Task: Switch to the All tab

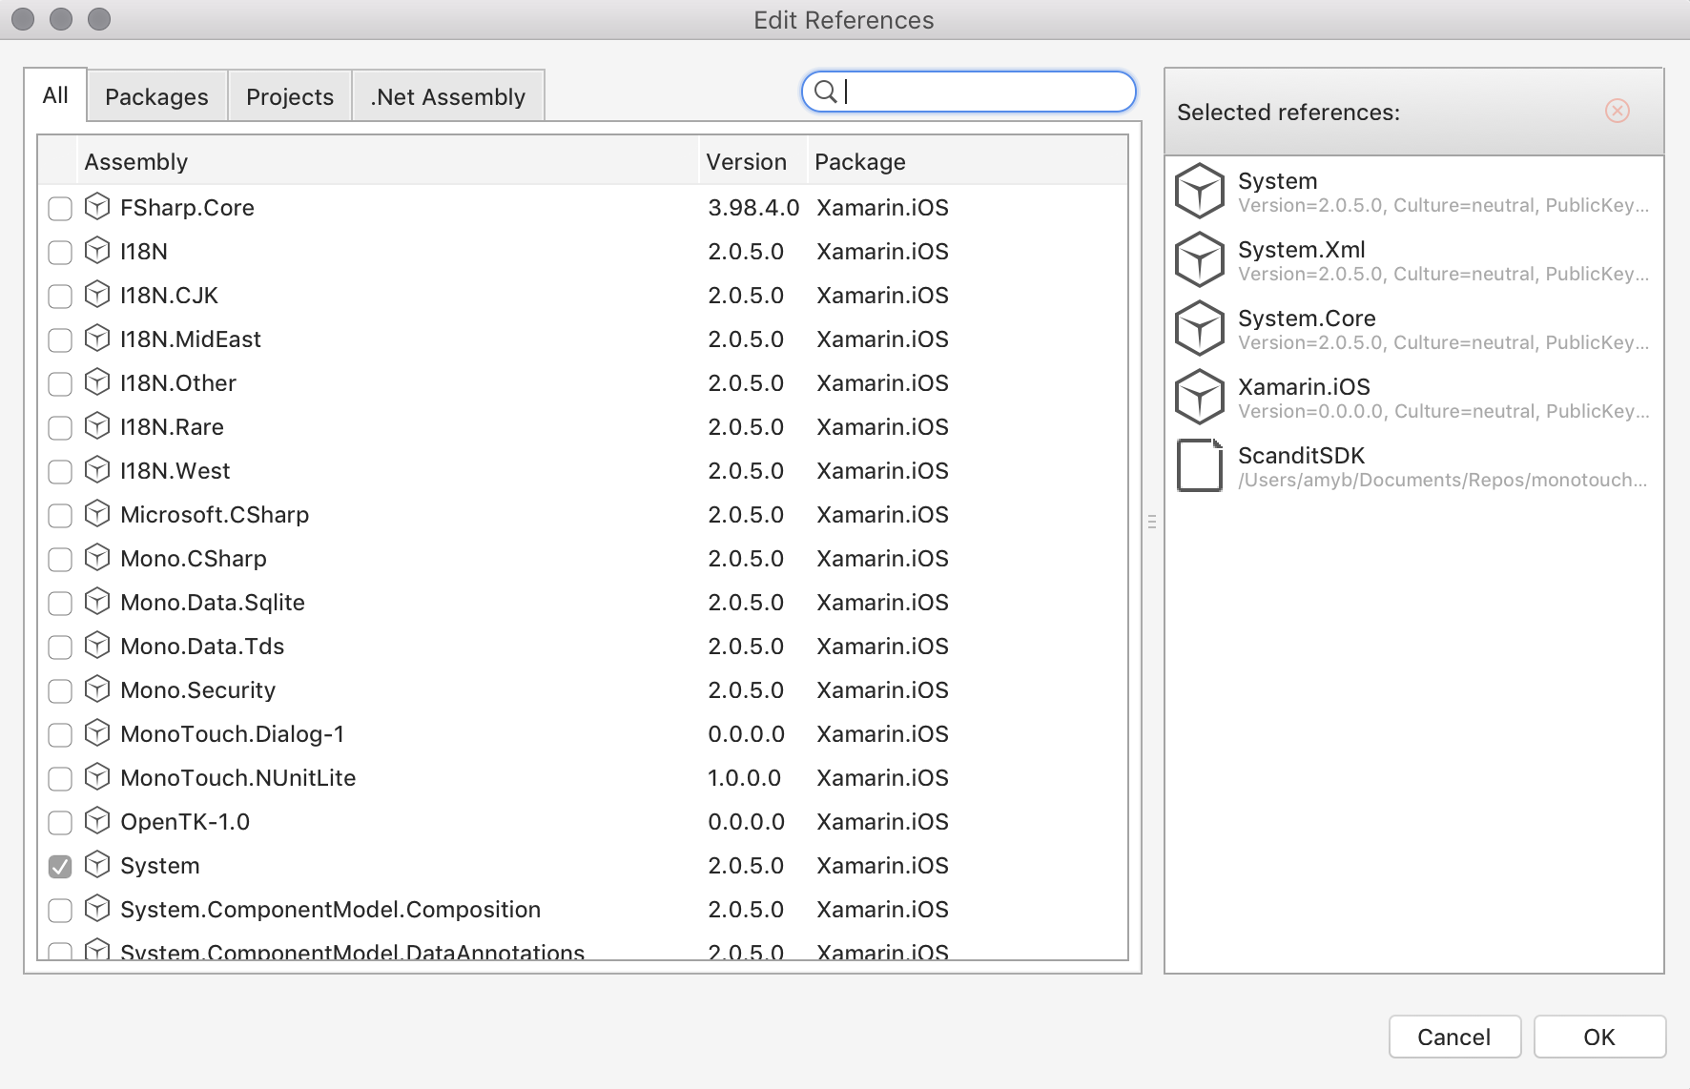Action: 55,95
